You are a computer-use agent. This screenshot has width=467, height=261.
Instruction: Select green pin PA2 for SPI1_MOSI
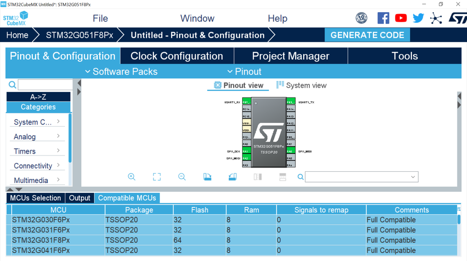click(x=247, y=158)
